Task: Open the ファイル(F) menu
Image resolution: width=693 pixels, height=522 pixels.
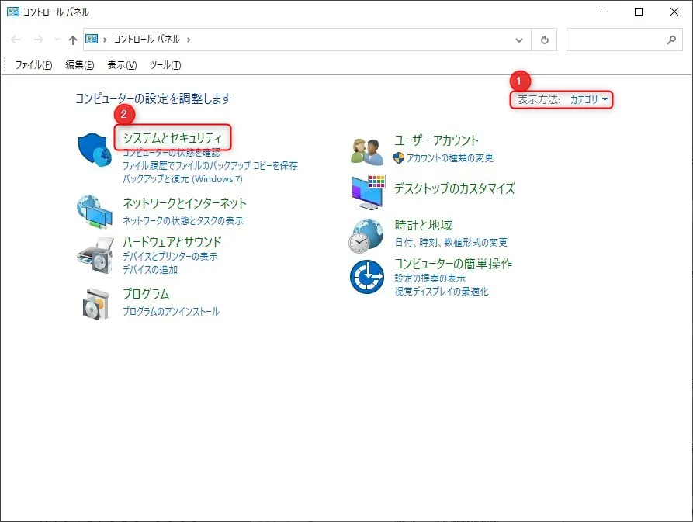Action: (34, 65)
